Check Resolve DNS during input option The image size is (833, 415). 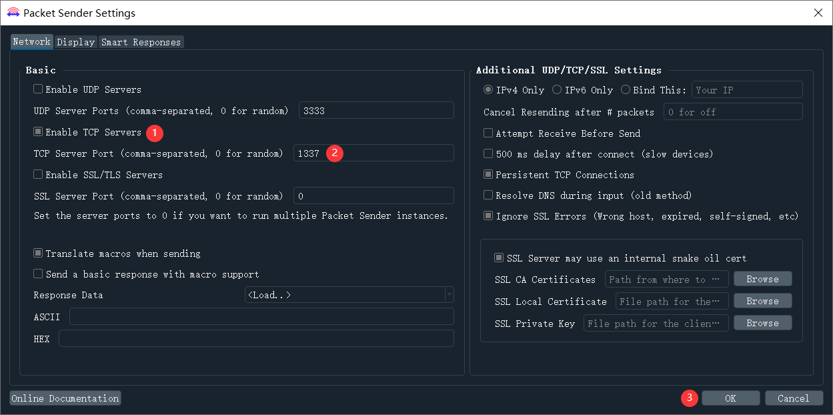(x=488, y=195)
